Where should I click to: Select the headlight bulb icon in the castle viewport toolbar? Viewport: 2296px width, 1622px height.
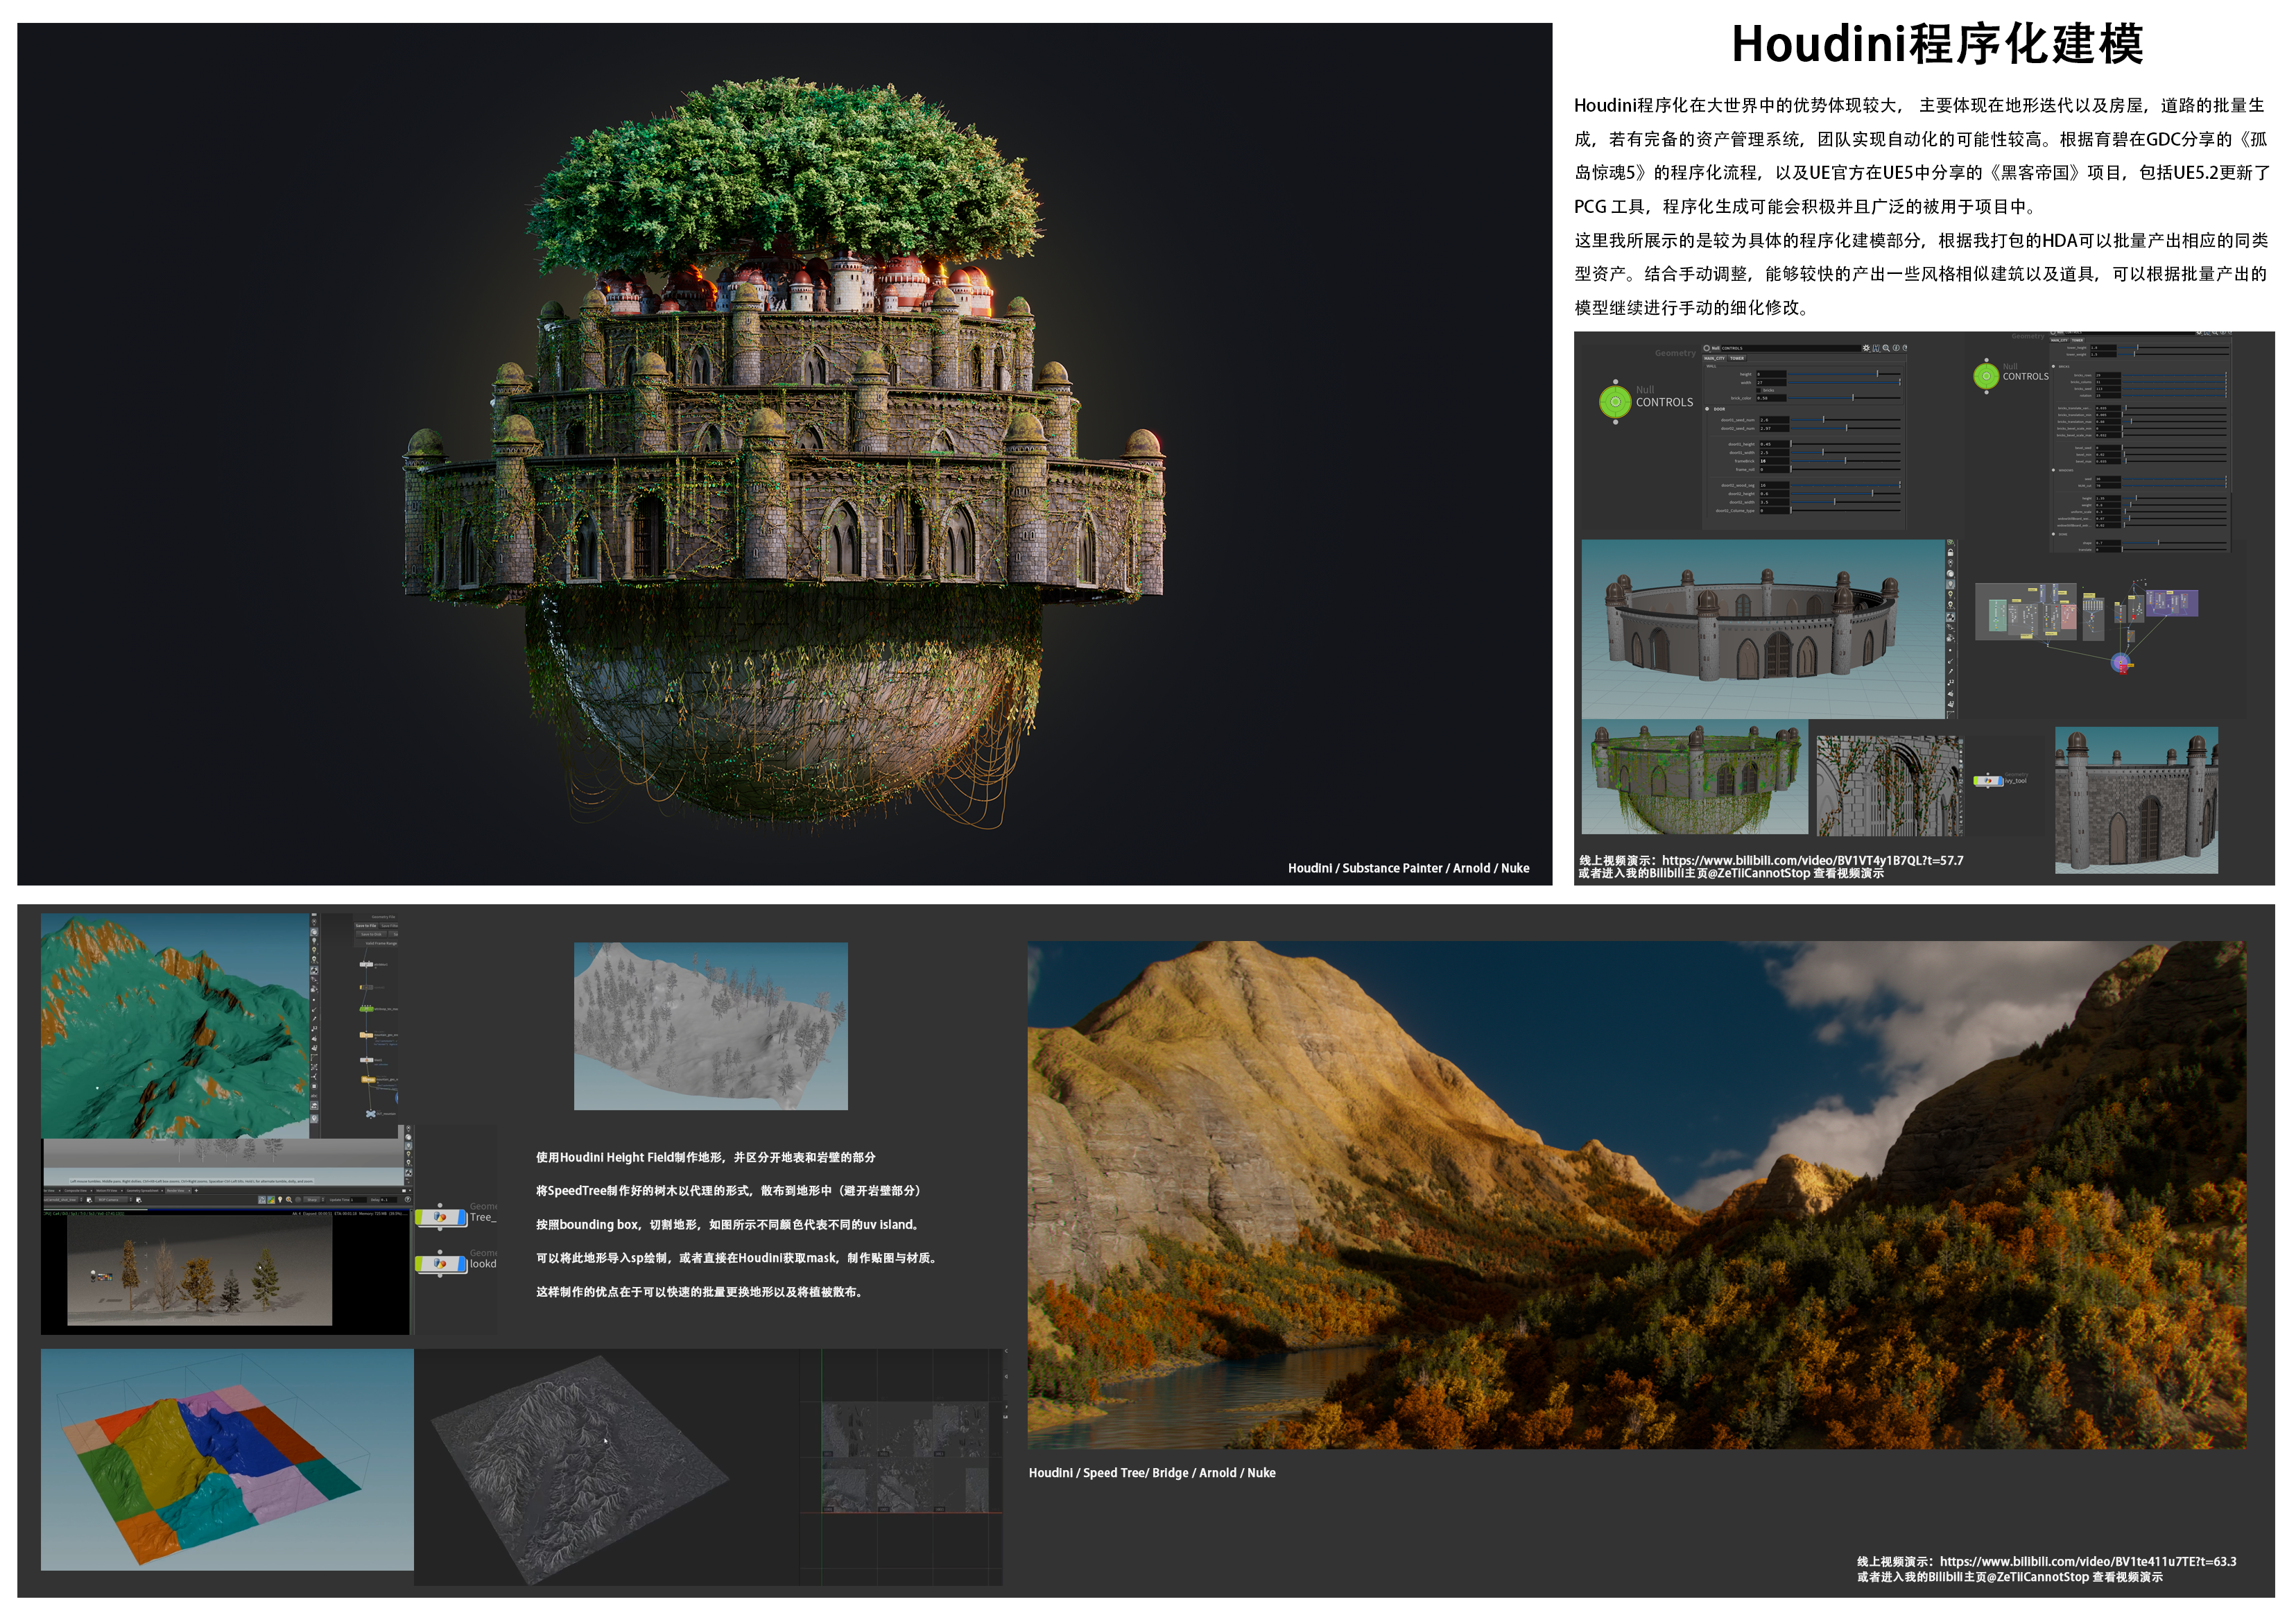tap(1951, 584)
